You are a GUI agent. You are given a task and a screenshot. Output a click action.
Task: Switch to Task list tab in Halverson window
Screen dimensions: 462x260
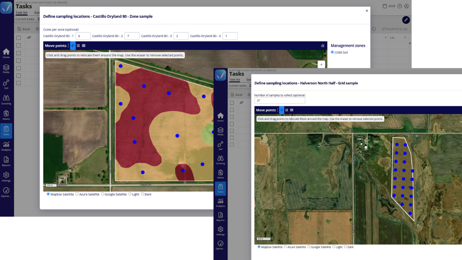pos(234,80)
